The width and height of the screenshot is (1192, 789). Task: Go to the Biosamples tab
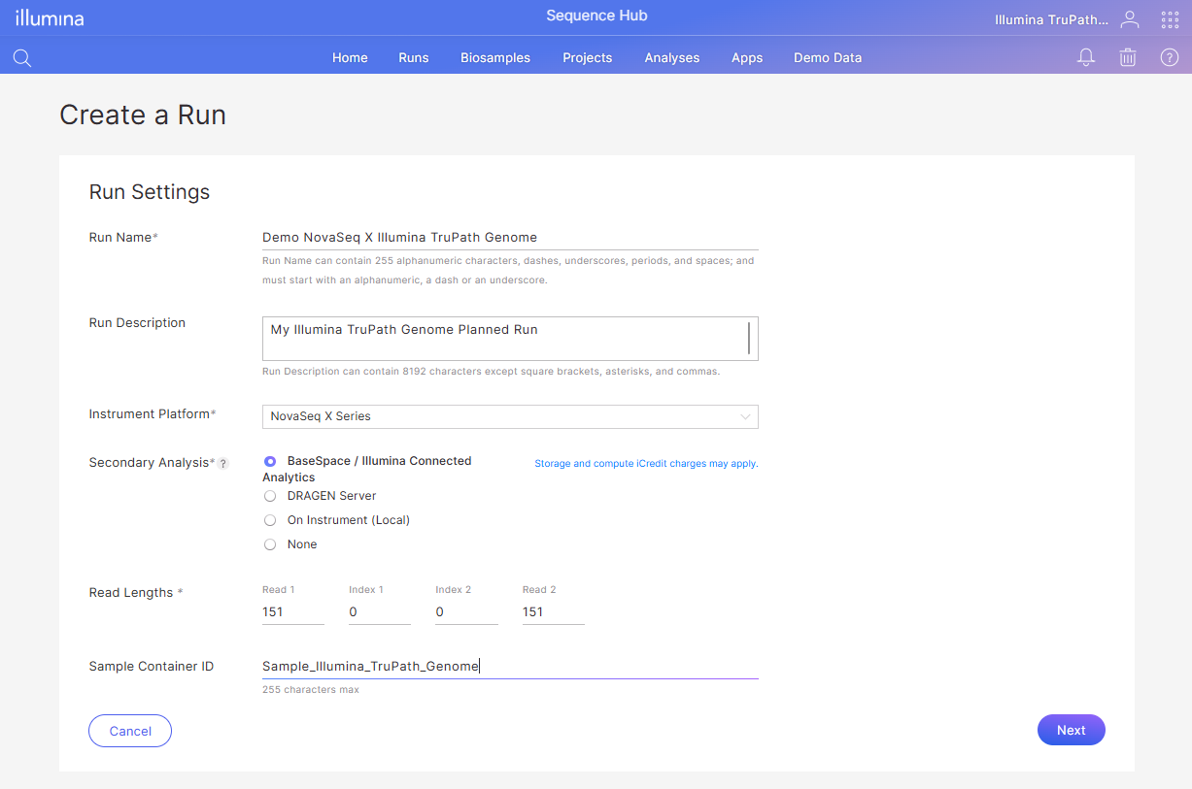(x=495, y=57)
